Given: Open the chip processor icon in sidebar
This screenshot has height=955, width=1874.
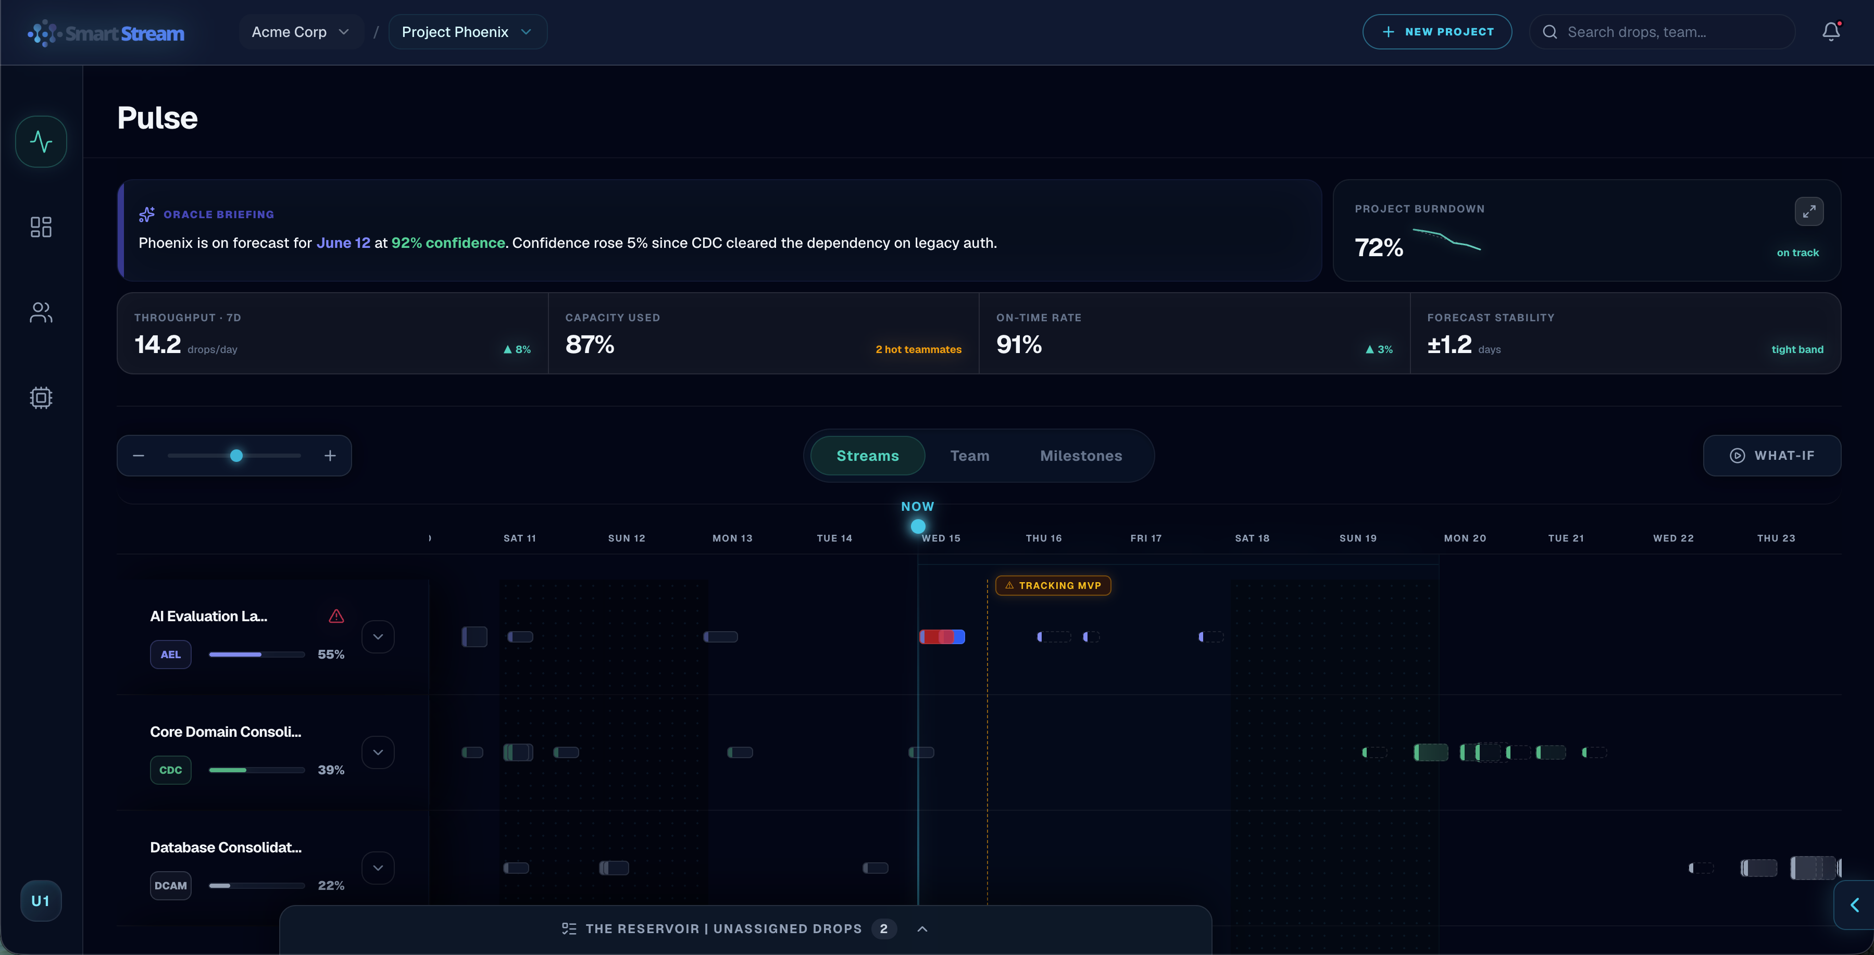Looking at the screenshot, I should (x=41, y=398).
